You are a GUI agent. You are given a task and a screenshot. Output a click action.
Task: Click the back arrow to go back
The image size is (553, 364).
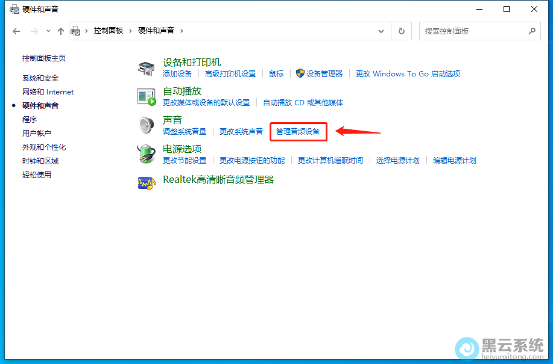(x=16, y=31)
